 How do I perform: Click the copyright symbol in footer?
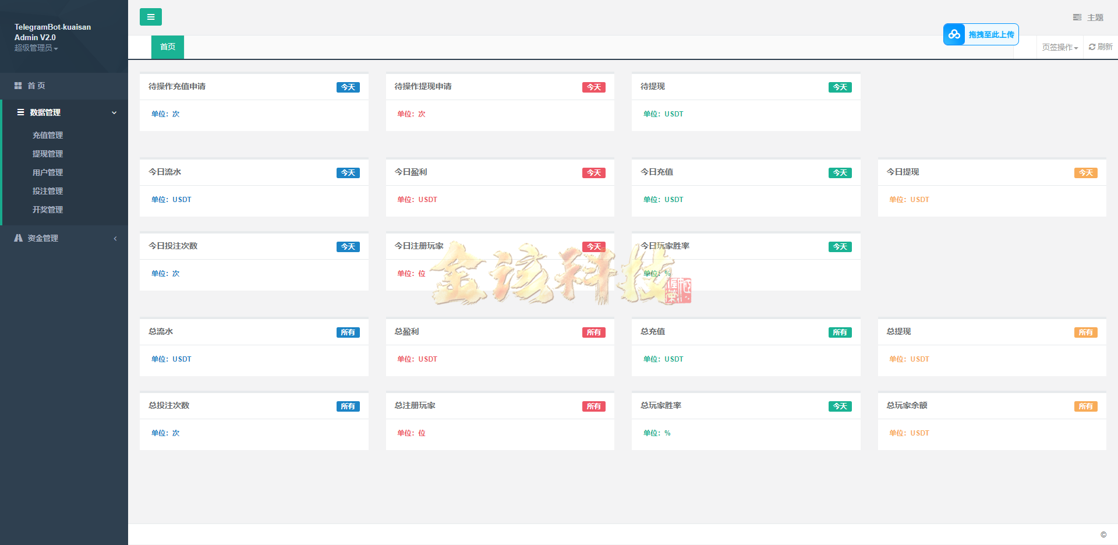coord(1103,535)
